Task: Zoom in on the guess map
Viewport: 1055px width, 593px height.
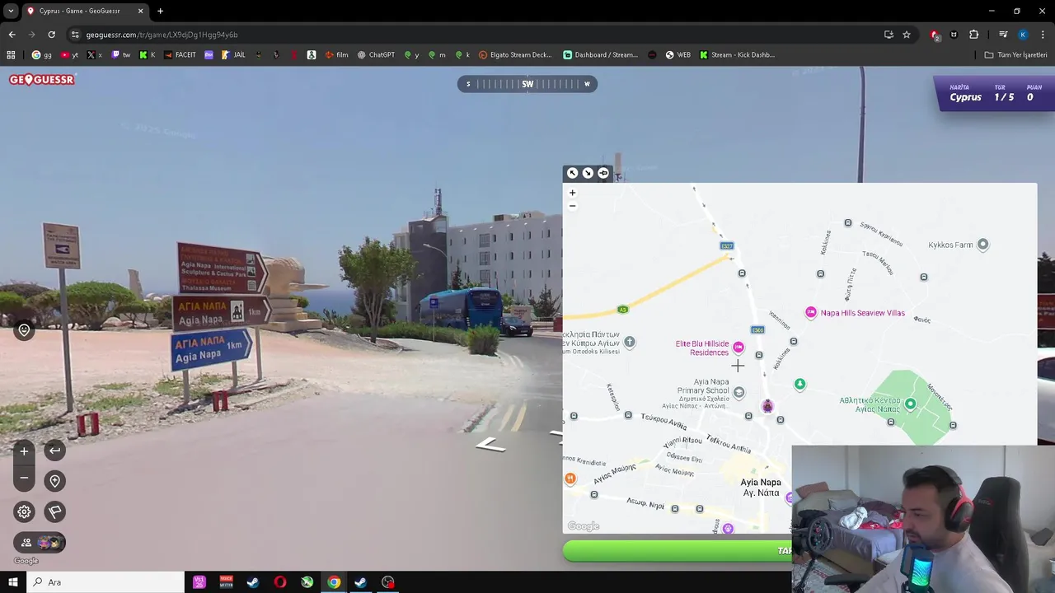Action: pyautogui.click(x=572, y=193)
